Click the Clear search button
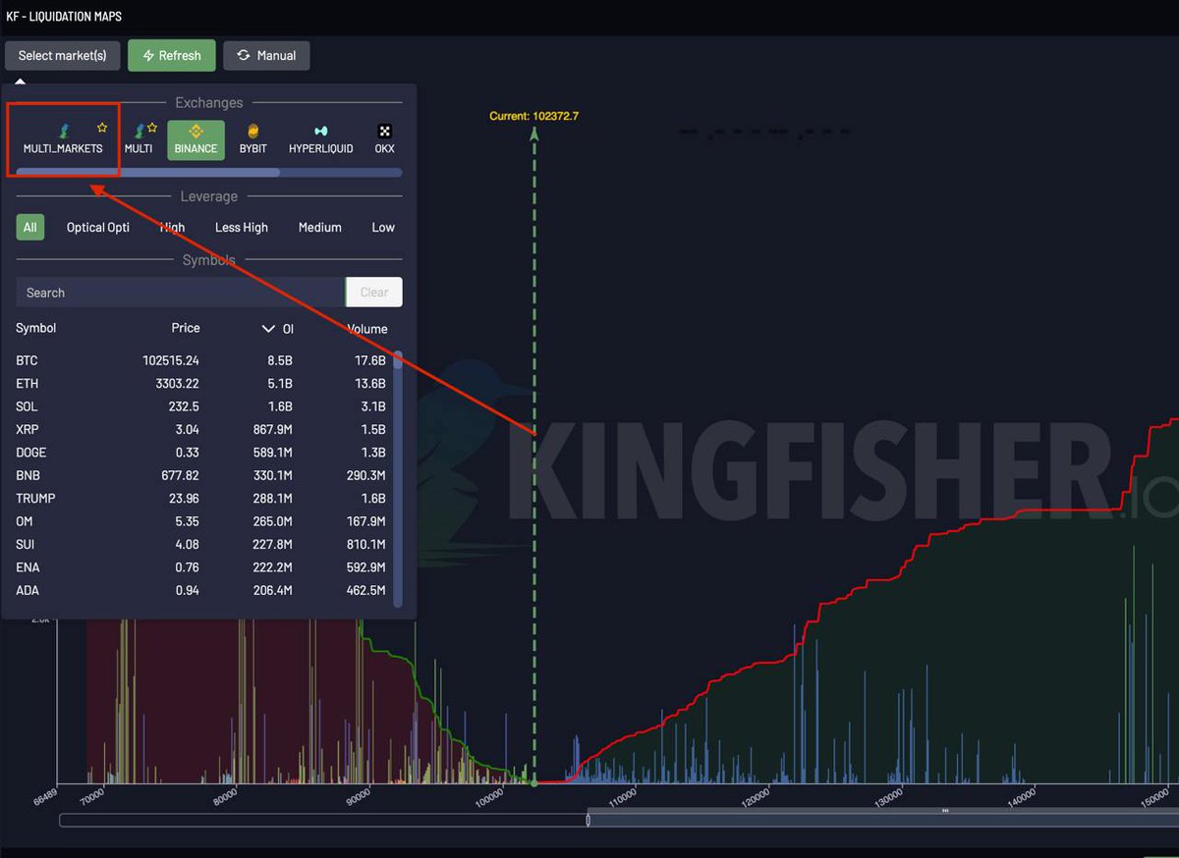Image resolution: width=1179 pixels, height=858 pixels. pos(374,293)
